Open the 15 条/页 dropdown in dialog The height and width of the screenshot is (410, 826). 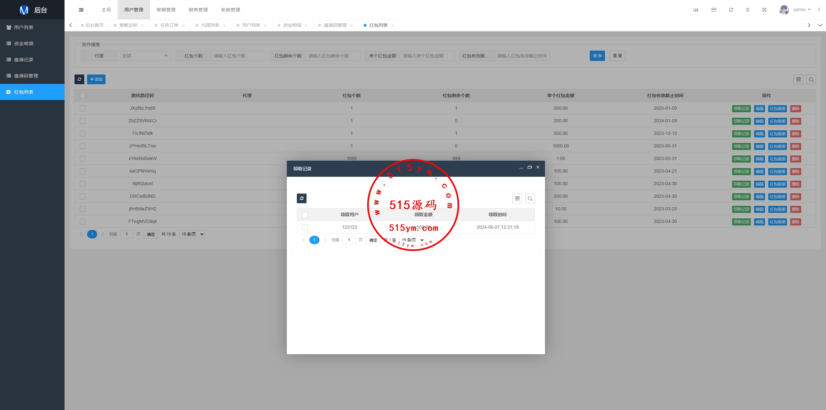click(412, 240)
